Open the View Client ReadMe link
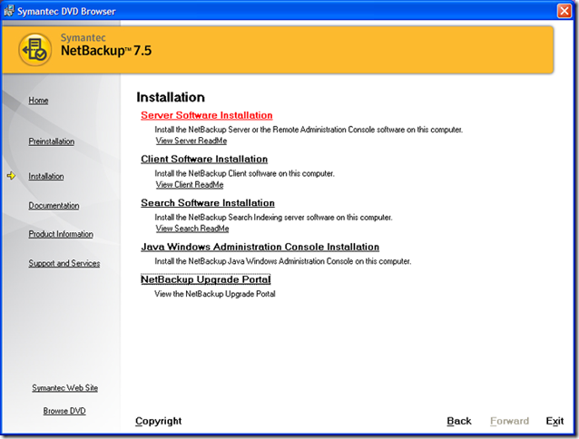This screenshot has width=579, height=439. click(x=190, y=184)
